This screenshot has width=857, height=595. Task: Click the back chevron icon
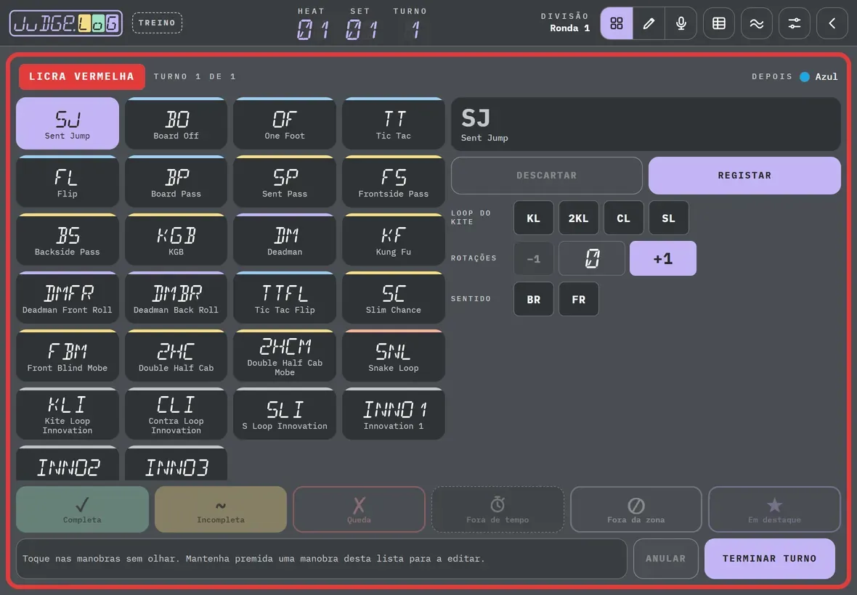[832, 23]
